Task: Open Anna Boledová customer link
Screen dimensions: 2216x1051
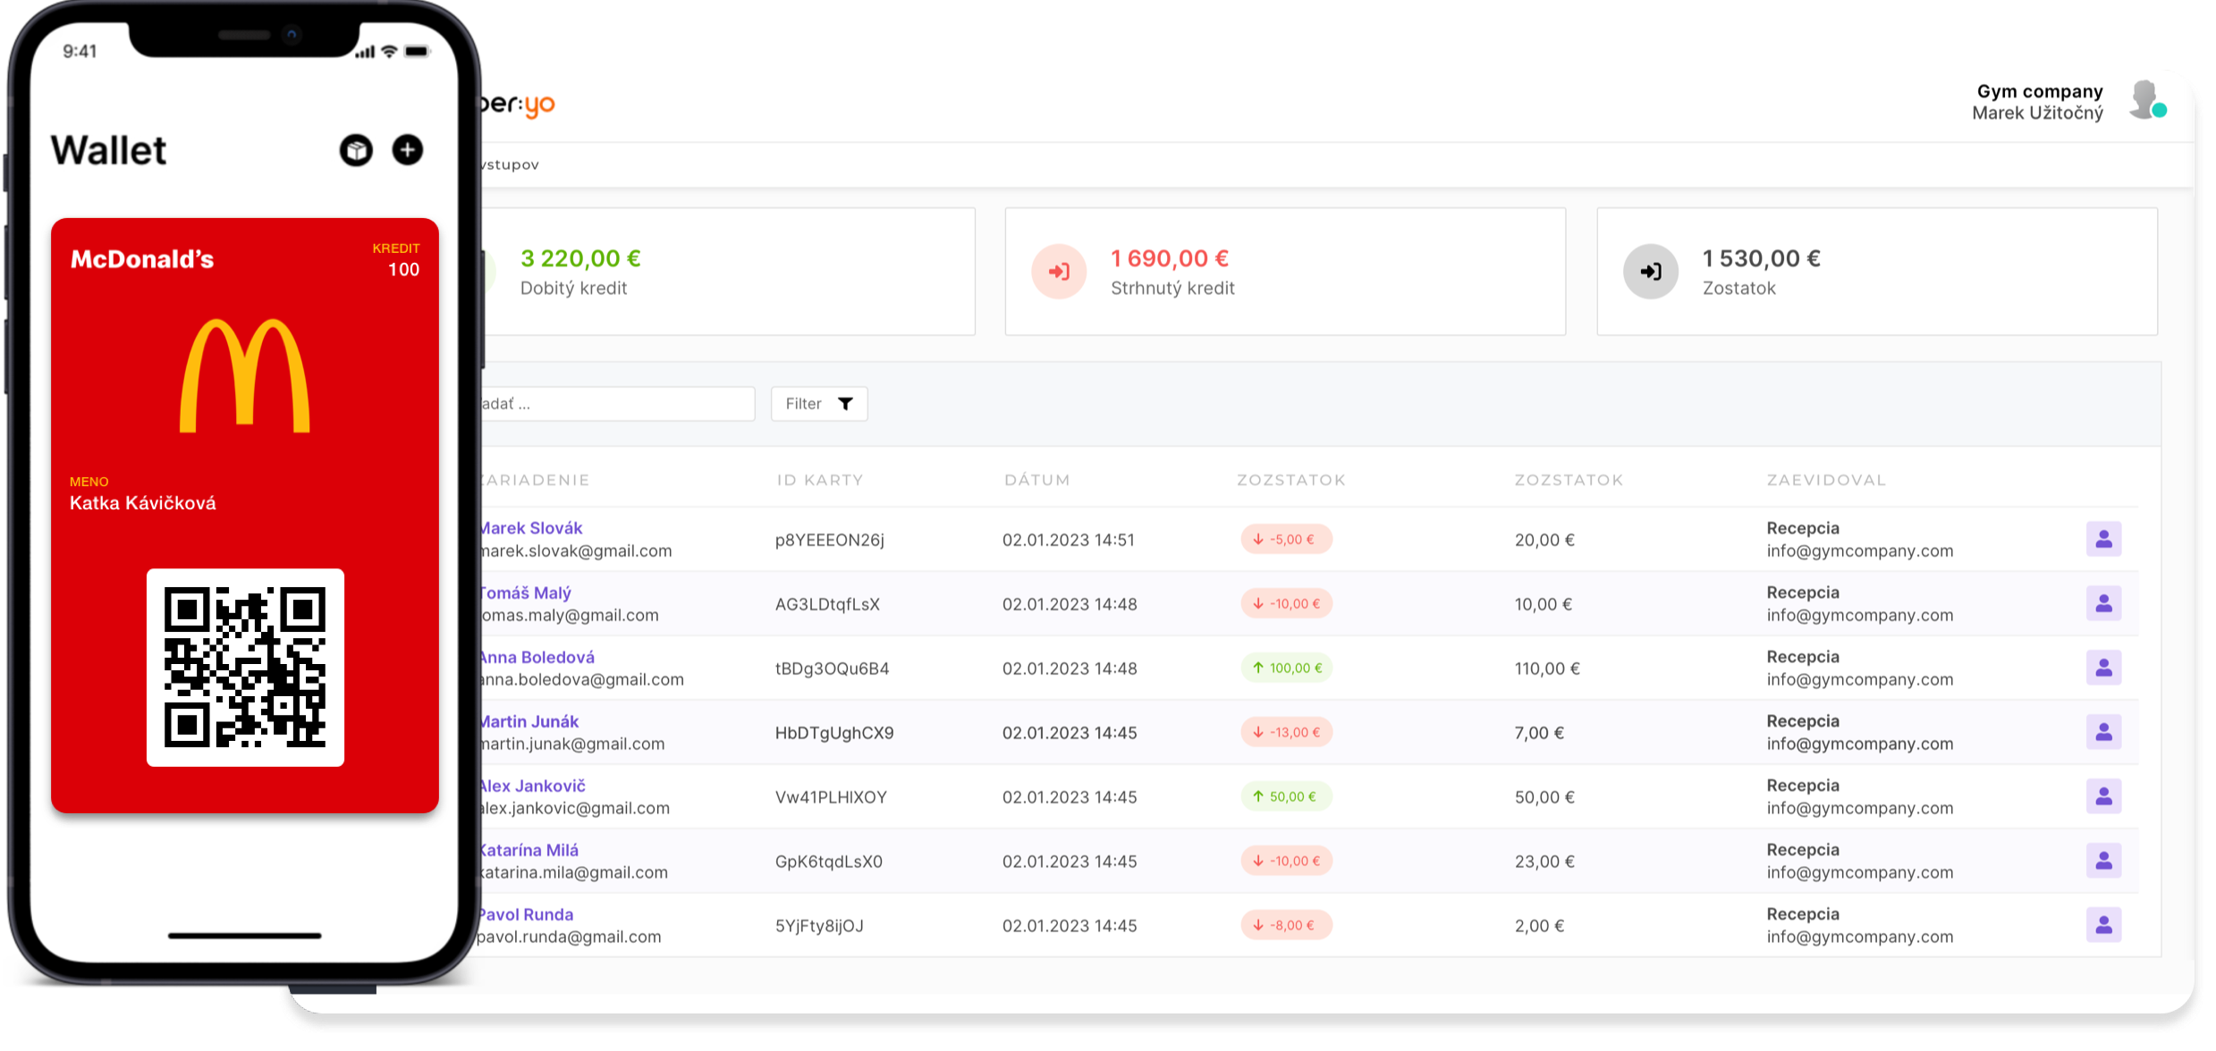Action: (537, 657)
